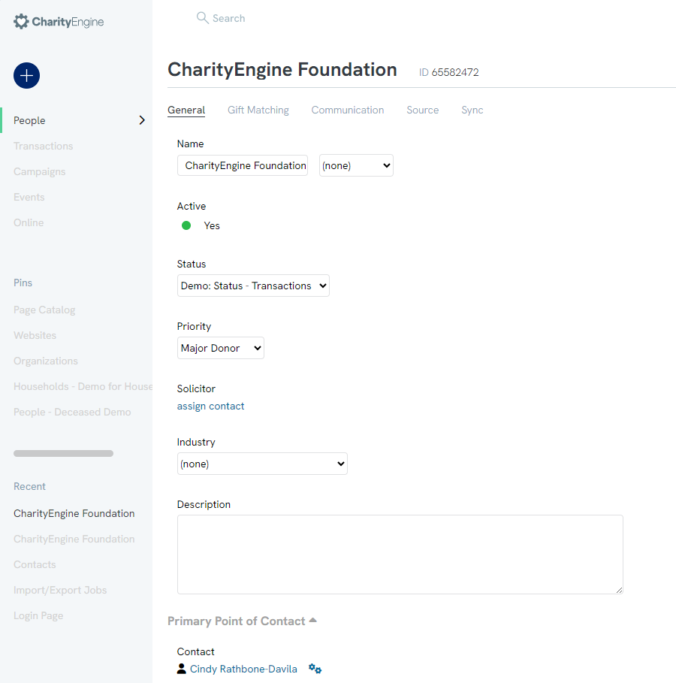
Task: Click the Pins section heading
Action: point(23,283)
